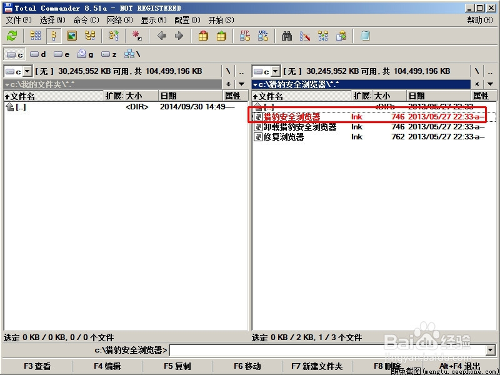
Task: Open the 开始(S) menu
Action: coord(221,20)
